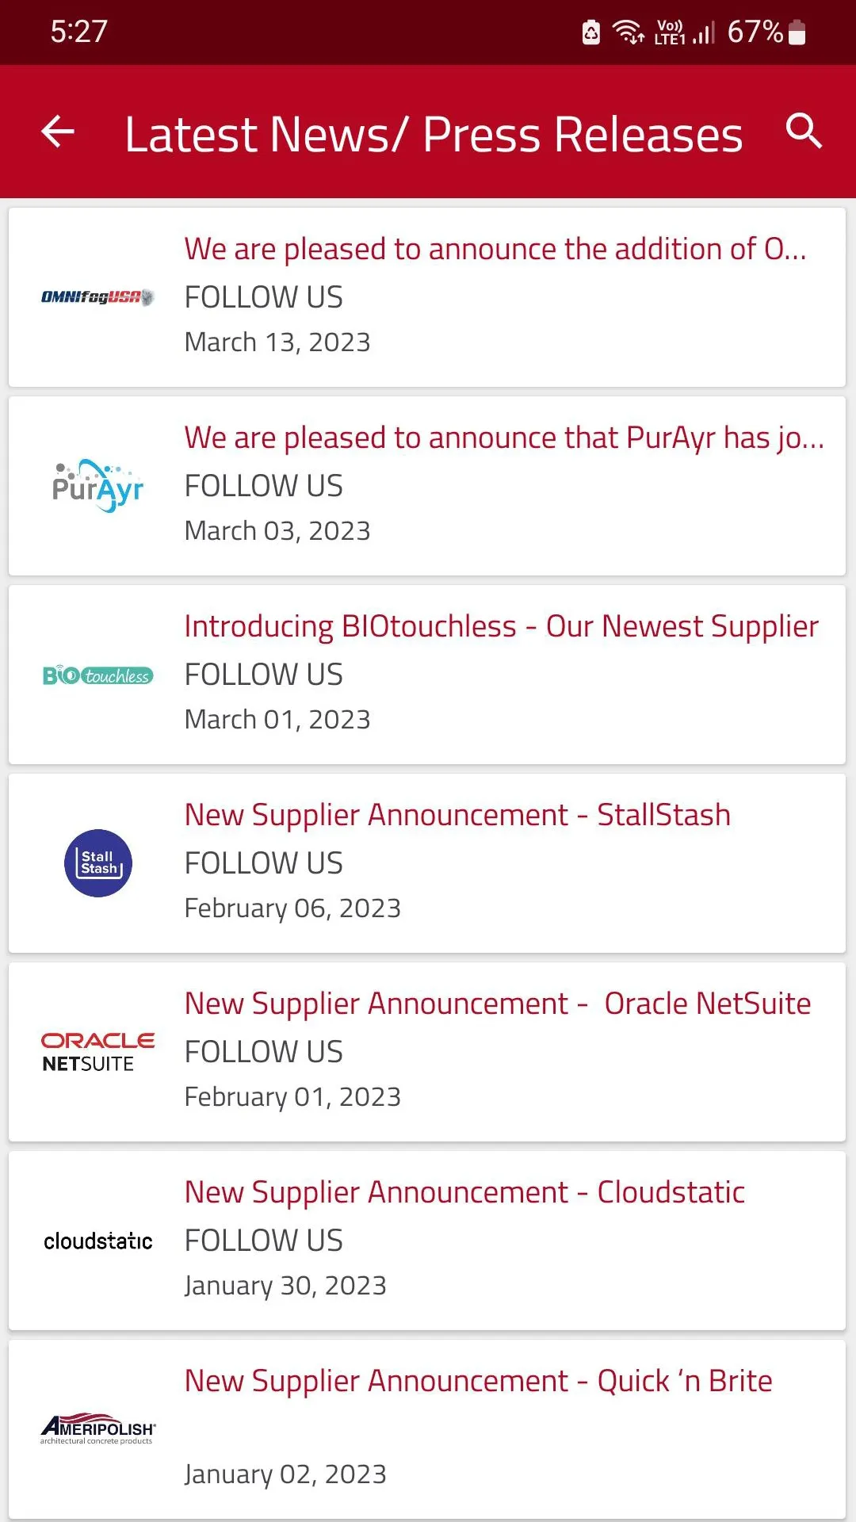Open the search magnifier icon
Viewport: 856px width, 1522px height.
tap(804, 131)
